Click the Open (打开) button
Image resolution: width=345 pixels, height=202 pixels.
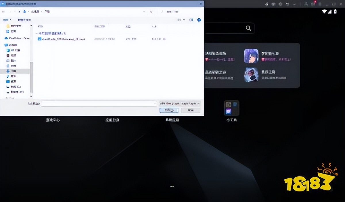[x=169, y=110]
